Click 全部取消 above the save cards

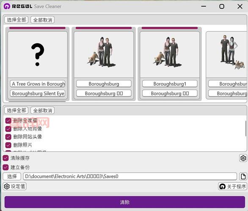[x=43, y=20]
